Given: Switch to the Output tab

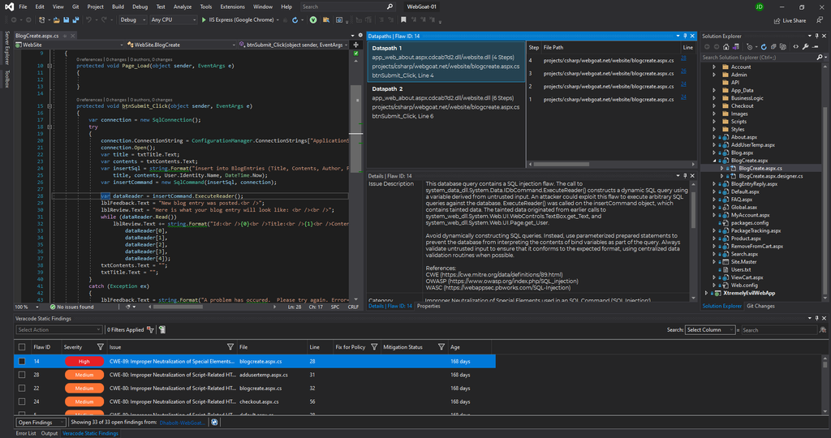Looking at the screenshot, I should click(x=50, y=433).
